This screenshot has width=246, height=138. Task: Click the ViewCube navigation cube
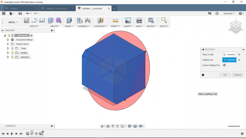pyautogui.click(x=235, y=27)
